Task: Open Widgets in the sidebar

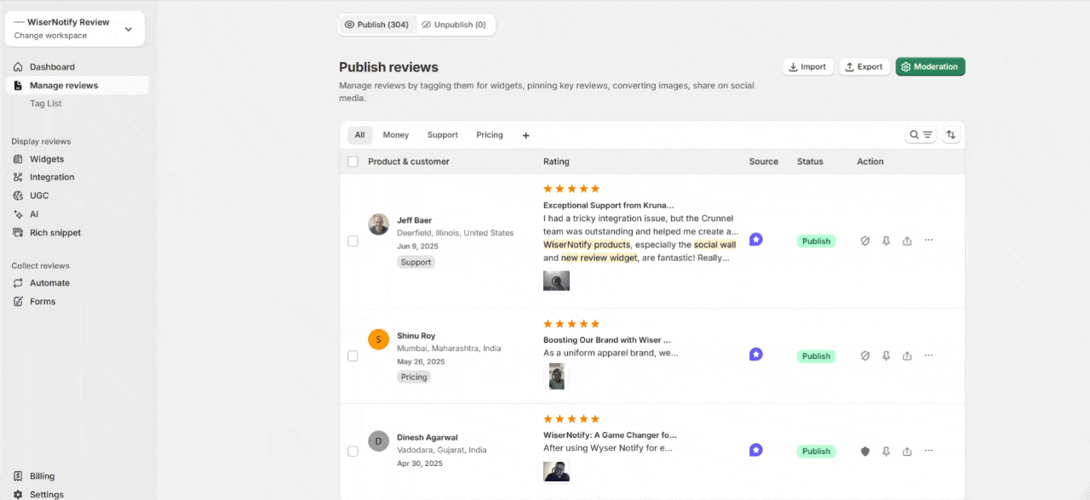Action: 47,159
